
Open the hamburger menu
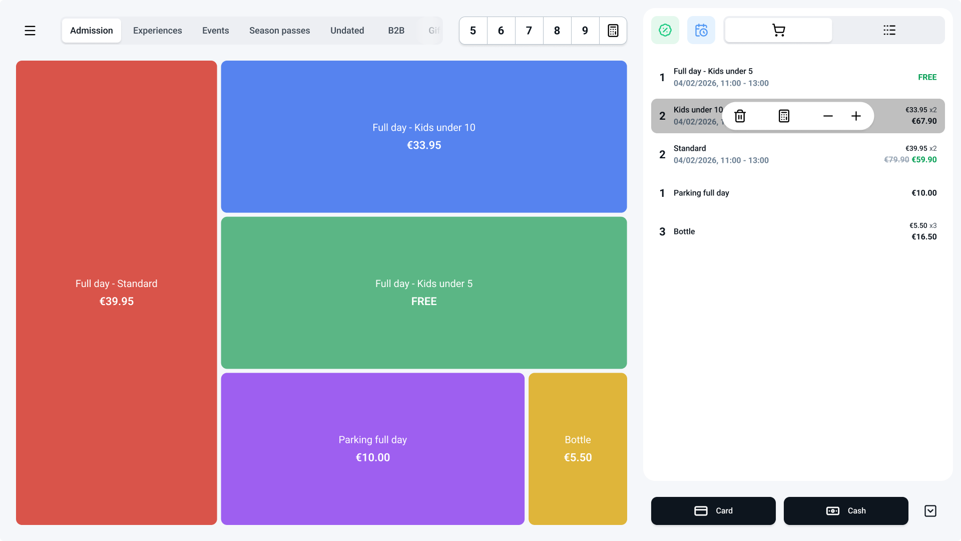pyautogui.click(x=30, y=31)
